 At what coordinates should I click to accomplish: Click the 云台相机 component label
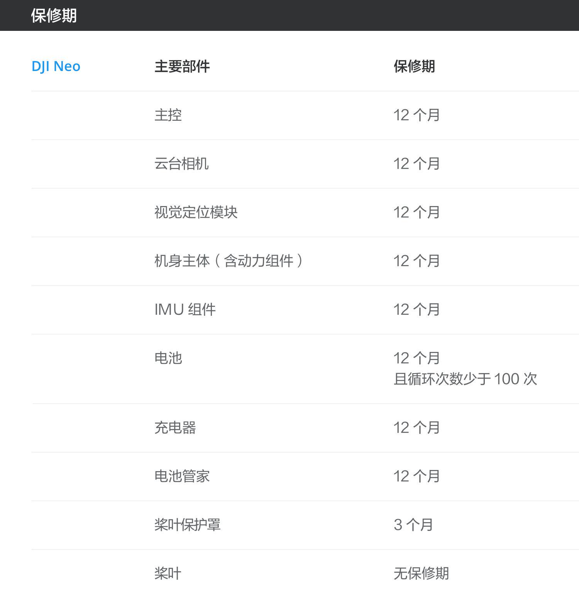[181, 164]
